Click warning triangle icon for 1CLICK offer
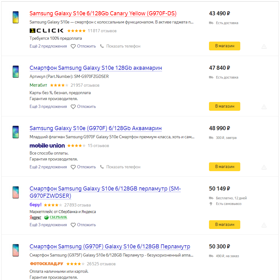The image size is (280, 280). pos(264,46)
